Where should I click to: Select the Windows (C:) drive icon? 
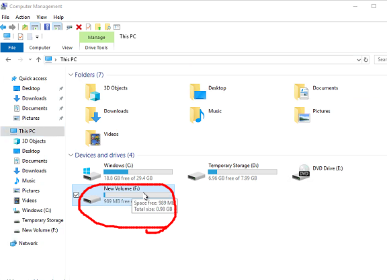(91, 174)
